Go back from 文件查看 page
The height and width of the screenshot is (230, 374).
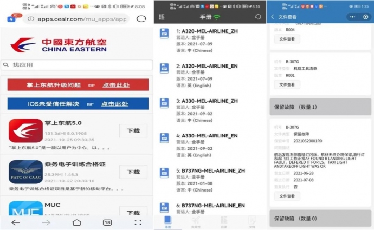[273, 17]
